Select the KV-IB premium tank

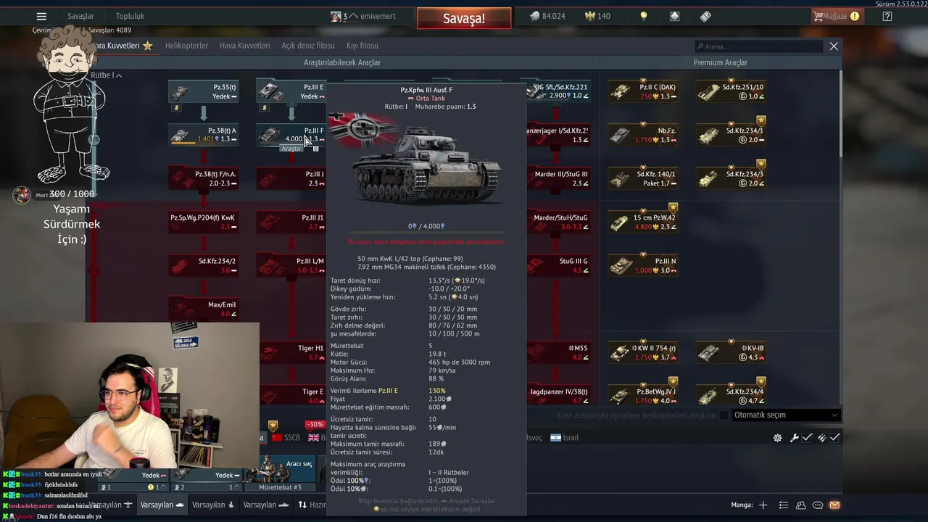(731, 352)
